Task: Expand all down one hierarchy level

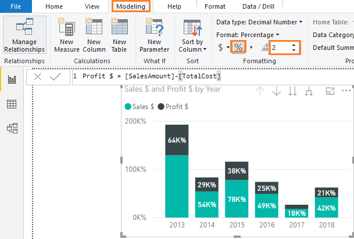Action: 309,92
